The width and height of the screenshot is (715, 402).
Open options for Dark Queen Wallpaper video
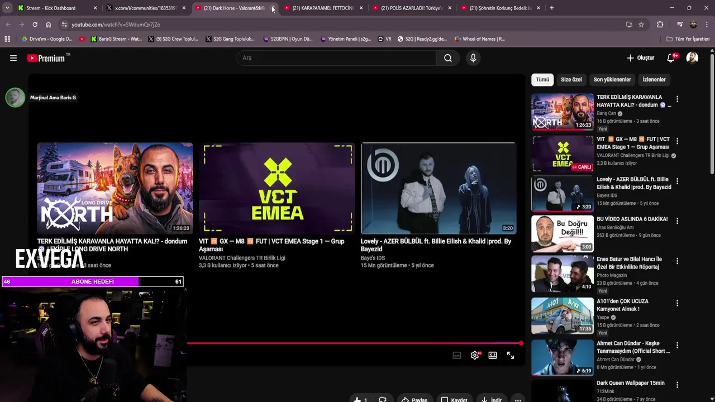pos(677,385)
